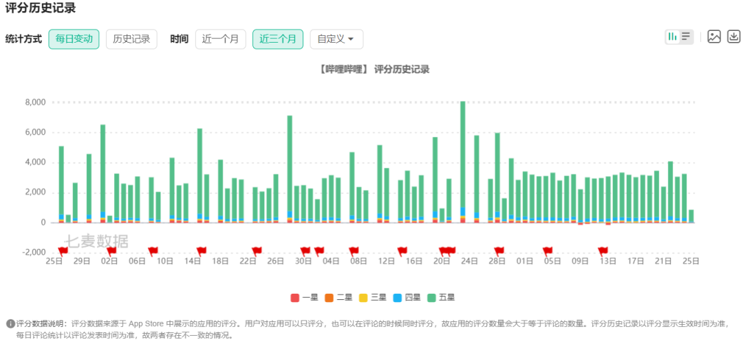Image resolution: width=743 pixels, height=344 pixels.
Task: Choose the 近一个月 time range
Action: click(x=220, y=39)
